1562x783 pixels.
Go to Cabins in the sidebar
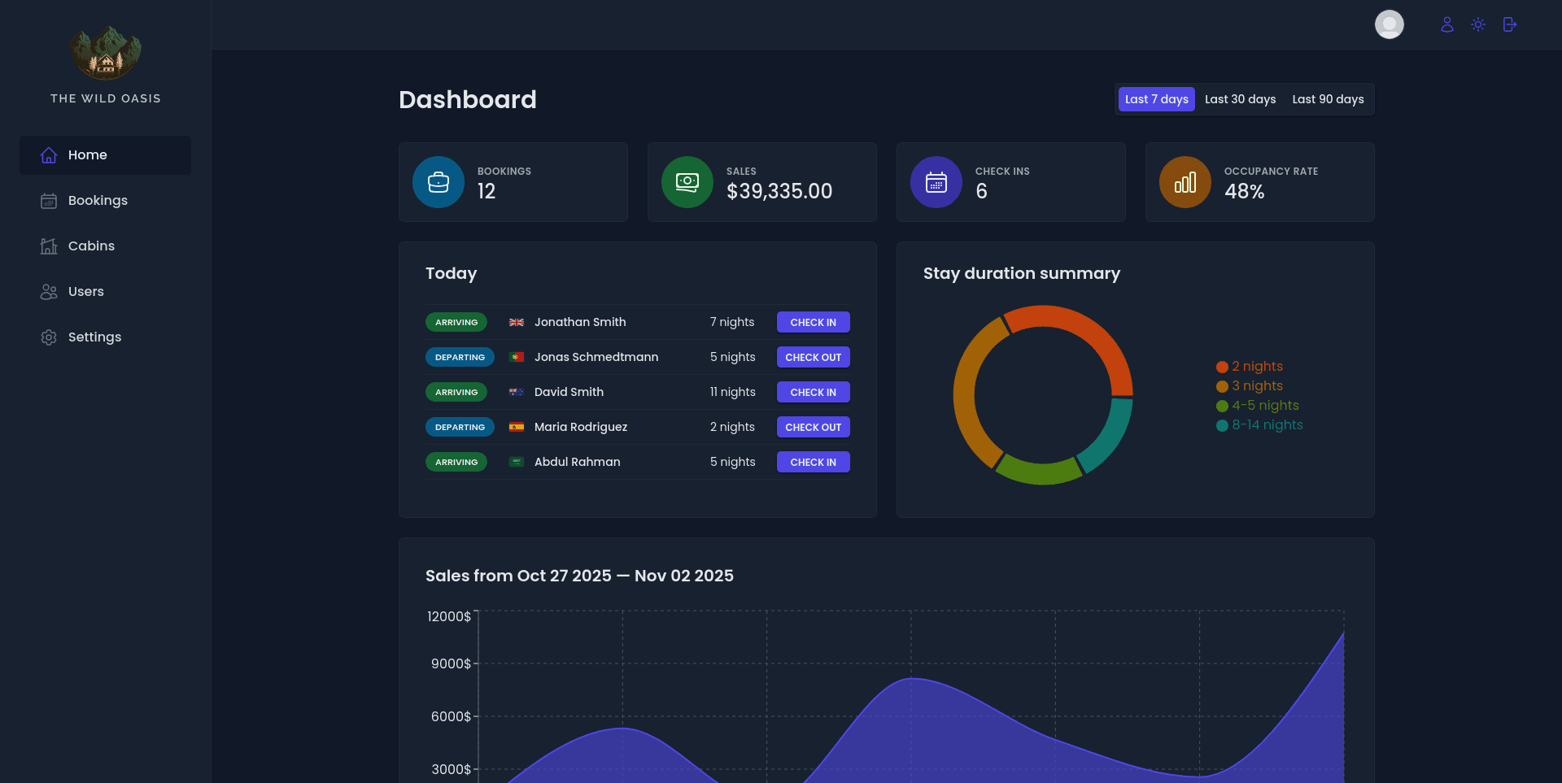91,246
